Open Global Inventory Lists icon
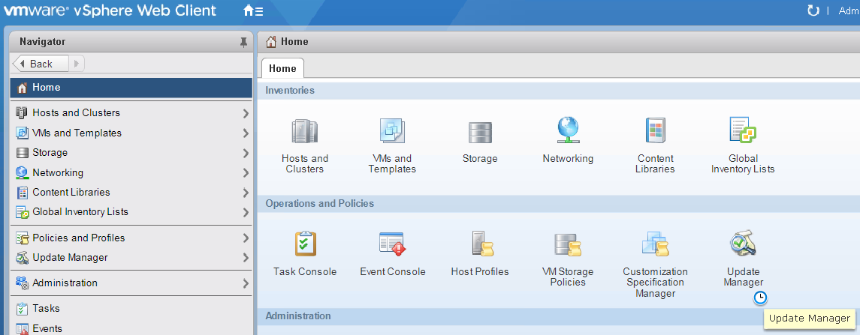The width and height of the screenshot is (860, 335). [x=743, y=130]
